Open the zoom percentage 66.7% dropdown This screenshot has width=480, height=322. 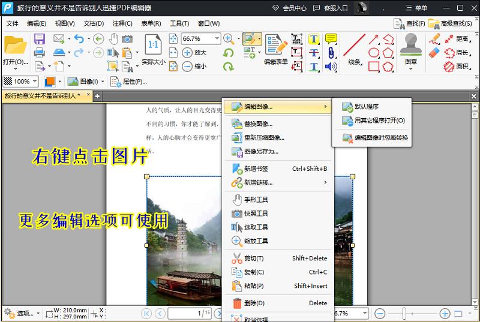pos(217,38)
